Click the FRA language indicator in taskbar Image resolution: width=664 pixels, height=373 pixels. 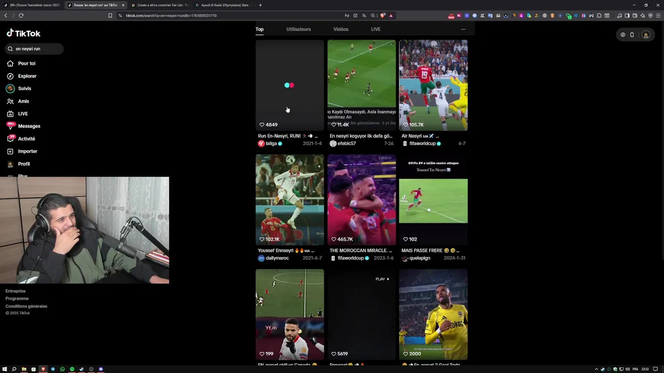coord(635,369)
